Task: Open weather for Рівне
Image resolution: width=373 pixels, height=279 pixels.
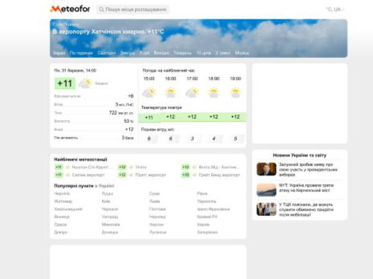Action: (x=202, y=193)
